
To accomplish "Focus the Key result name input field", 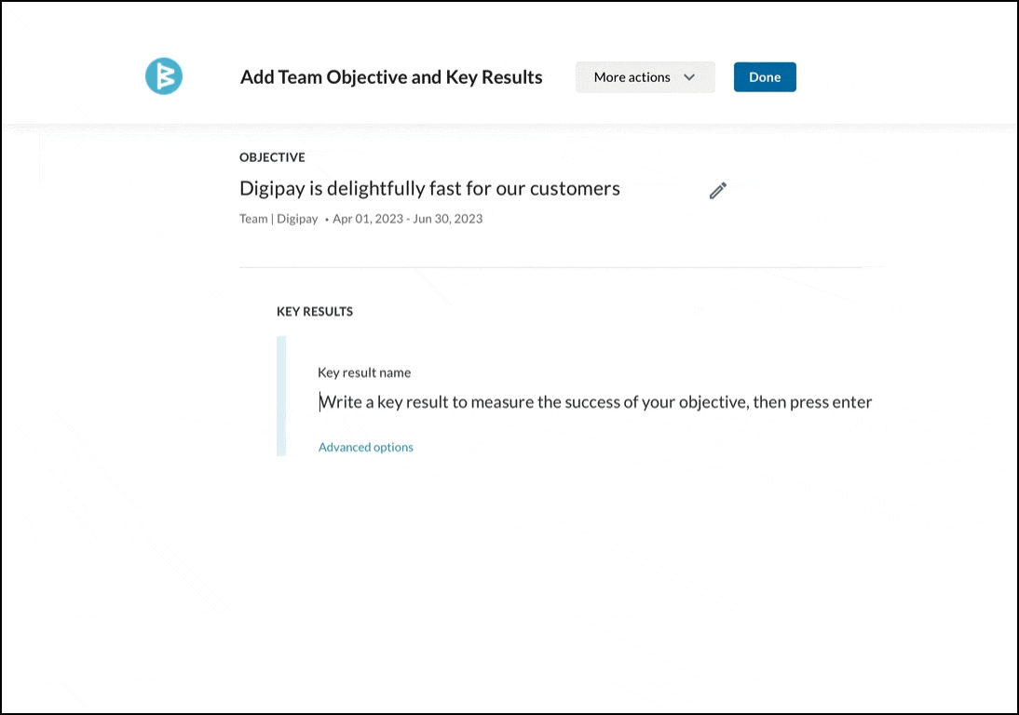I will click(x=595, y=402).
